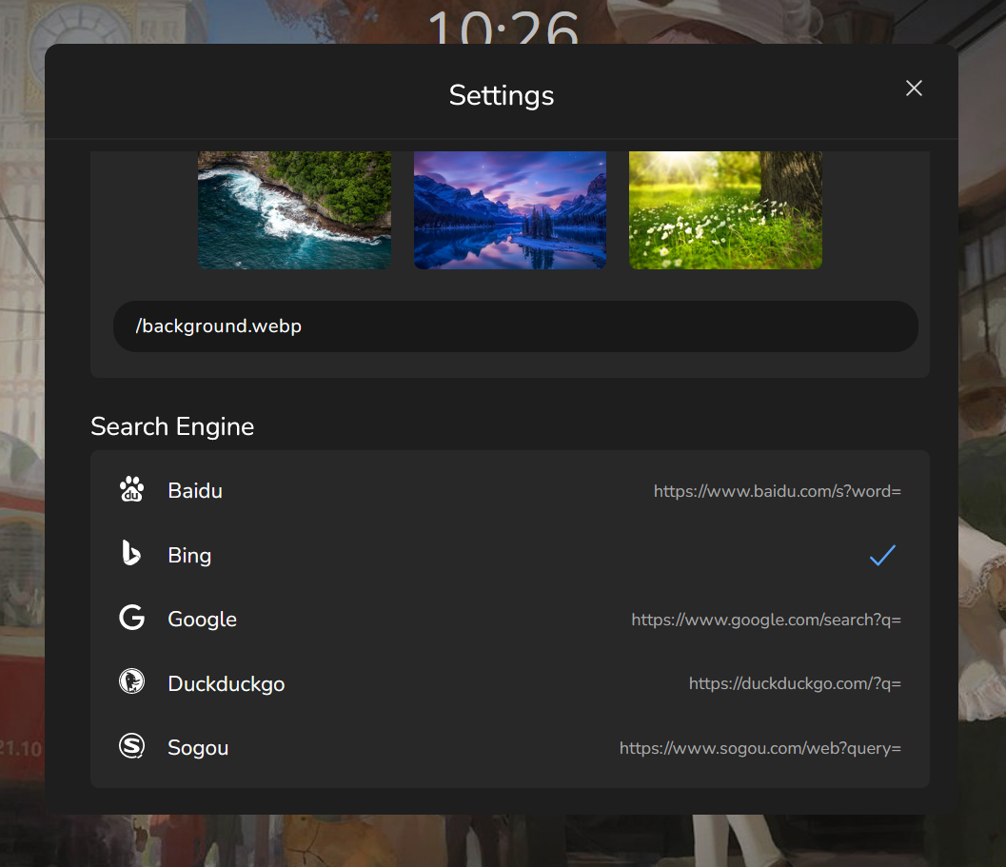
Task: Click the Bing logo icon
Action: [131, 553]
